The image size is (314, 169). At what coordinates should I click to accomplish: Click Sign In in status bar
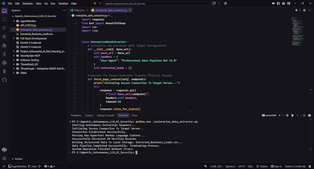click(x=276, y=166)
